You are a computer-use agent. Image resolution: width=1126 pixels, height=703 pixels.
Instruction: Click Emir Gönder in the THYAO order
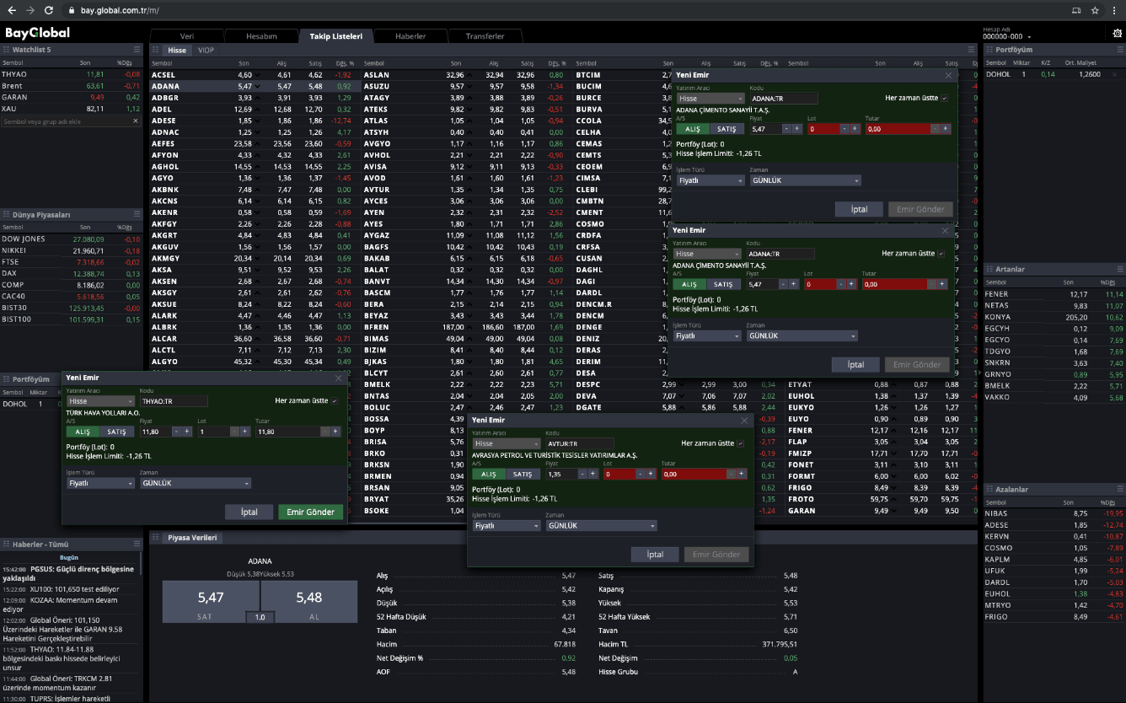pyautogui.click(x=311, y=512)
